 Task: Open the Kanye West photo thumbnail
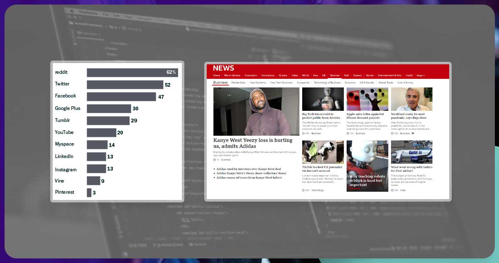pos(256,112)
